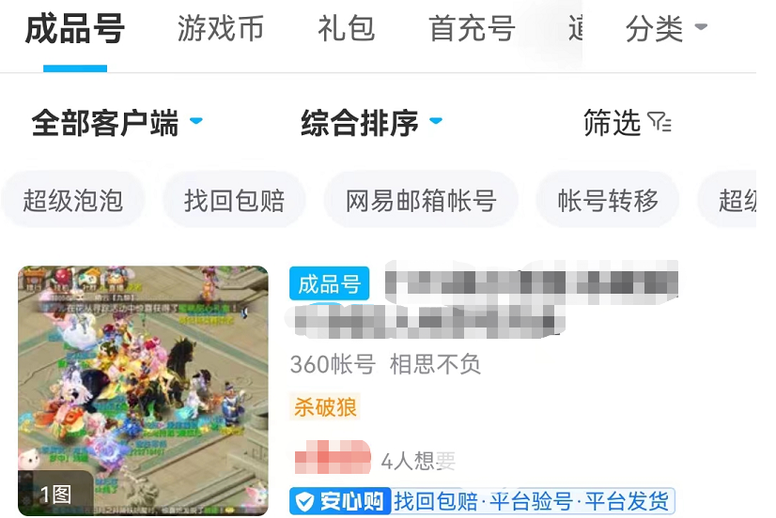Viewport: 776px width, 518px height.
Task: Expand the 综合排序 sort dropdown
Action: pyautogui.click(x=372, y=123)
